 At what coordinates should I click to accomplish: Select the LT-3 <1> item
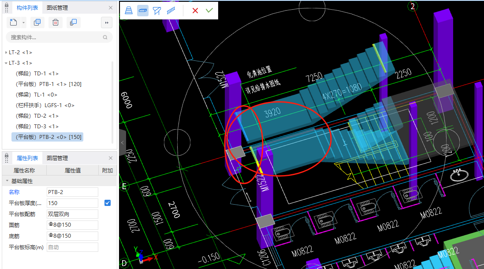[20, 63]
